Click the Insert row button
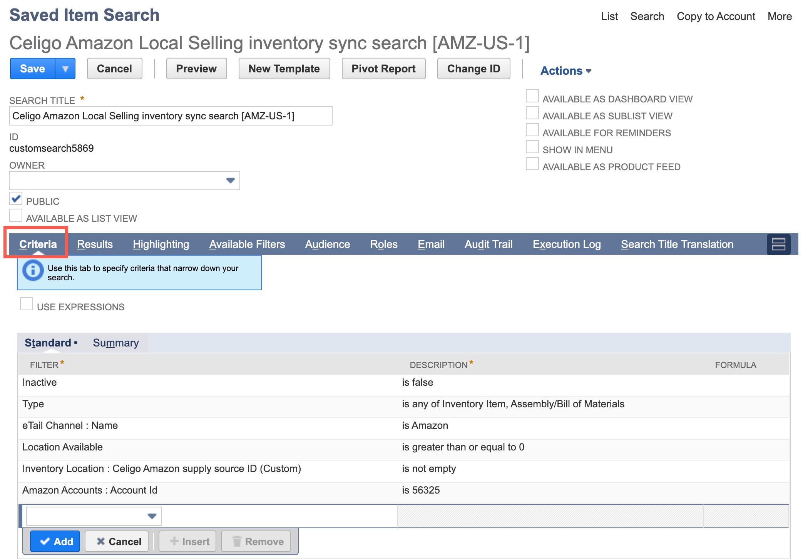Image resolution: width=803 pixels, height=559 pixels. 187,541
